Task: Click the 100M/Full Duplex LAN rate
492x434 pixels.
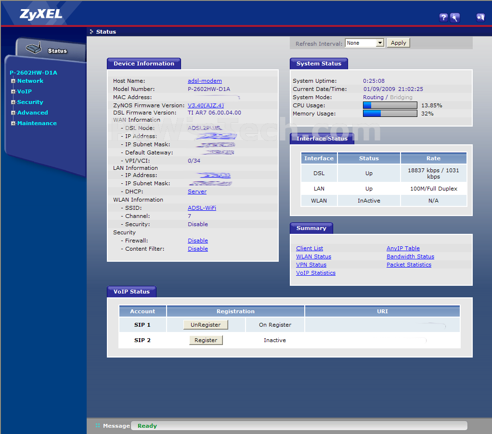Action: tap(434, 189)
